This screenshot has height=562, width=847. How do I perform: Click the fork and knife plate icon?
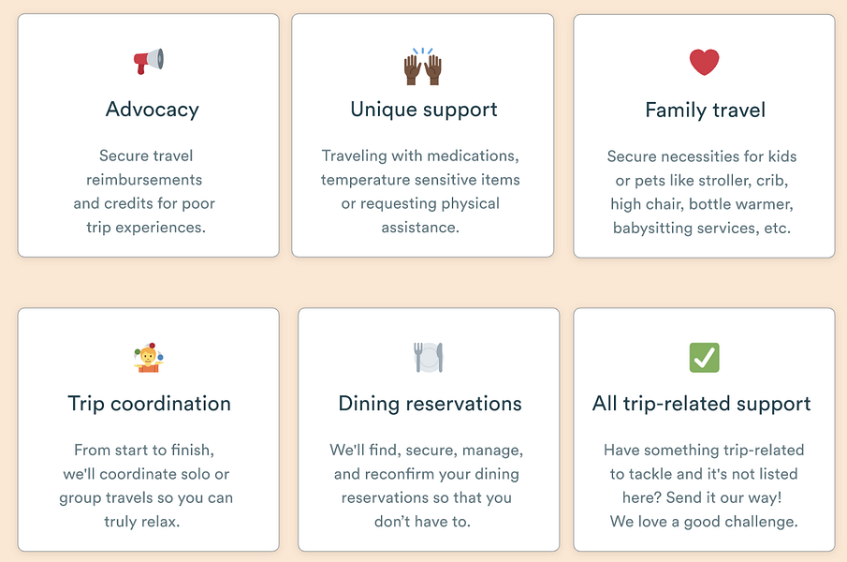tap(429, 357)
